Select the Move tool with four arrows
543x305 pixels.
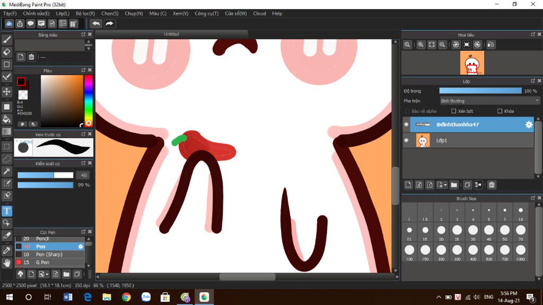click(x=7, y=92)
